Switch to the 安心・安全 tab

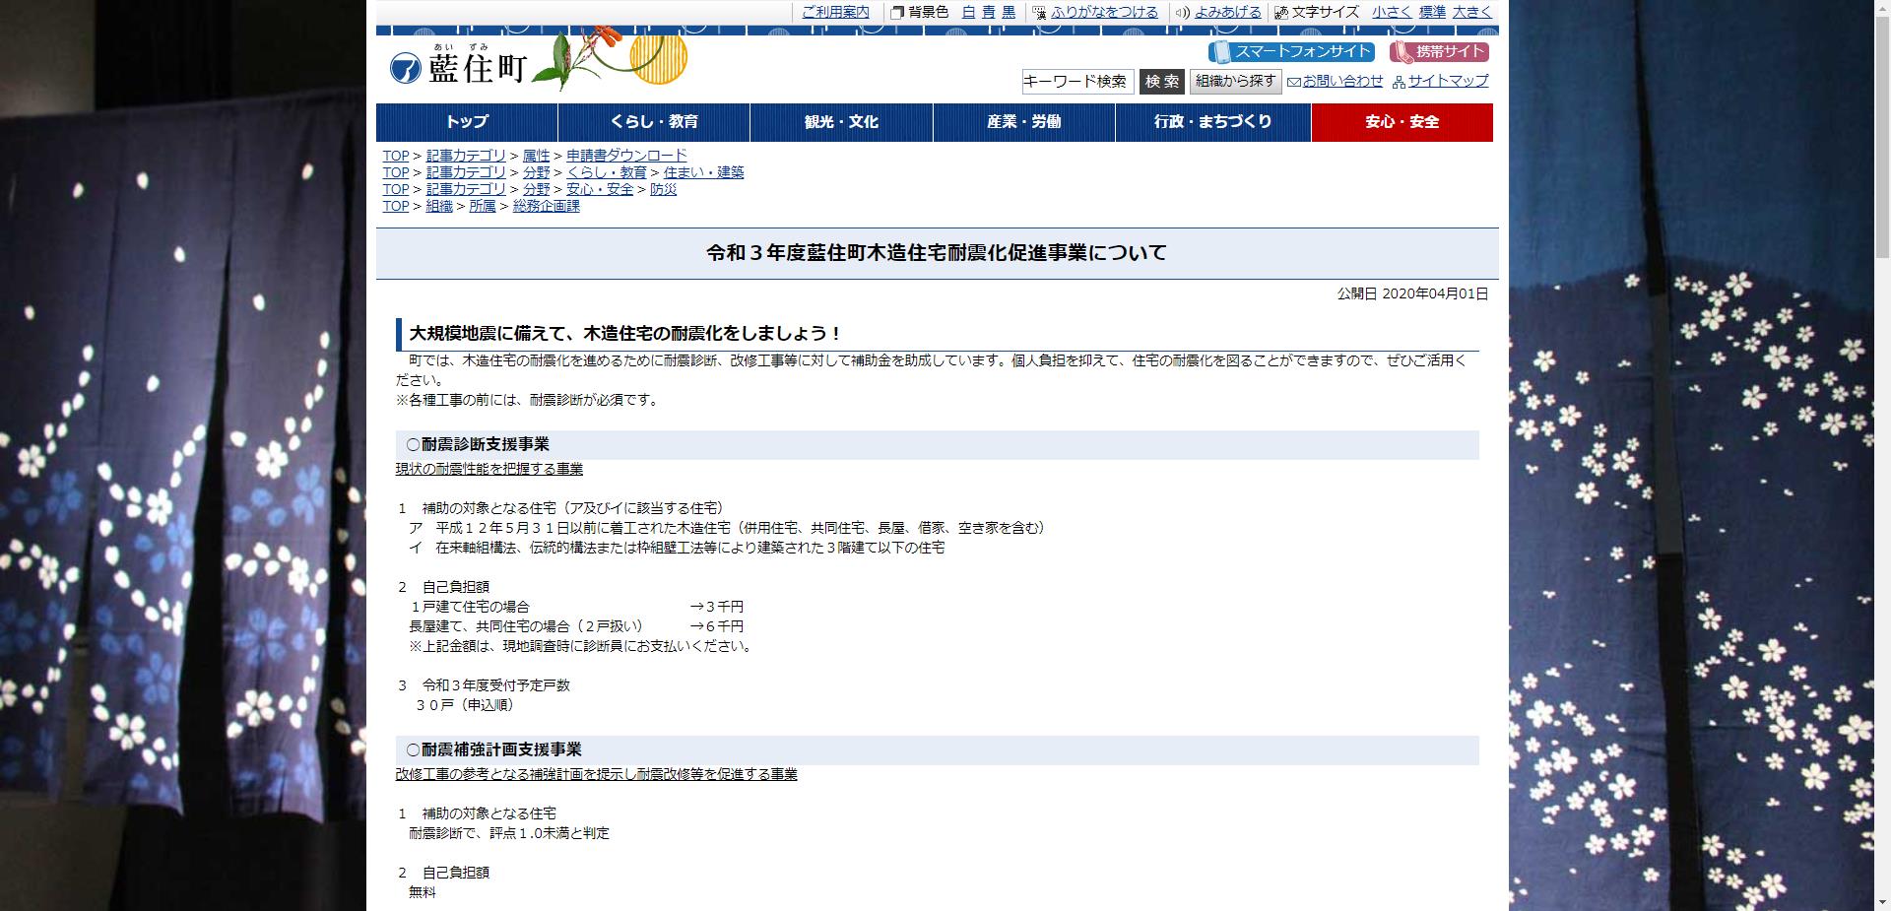pos(1402,122)
